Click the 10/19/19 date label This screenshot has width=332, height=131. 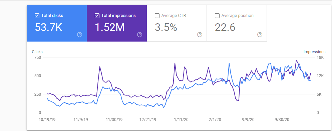47,120
